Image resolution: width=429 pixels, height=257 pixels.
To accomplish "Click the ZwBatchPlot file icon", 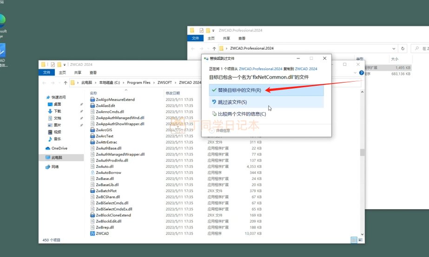I will 92,191.
